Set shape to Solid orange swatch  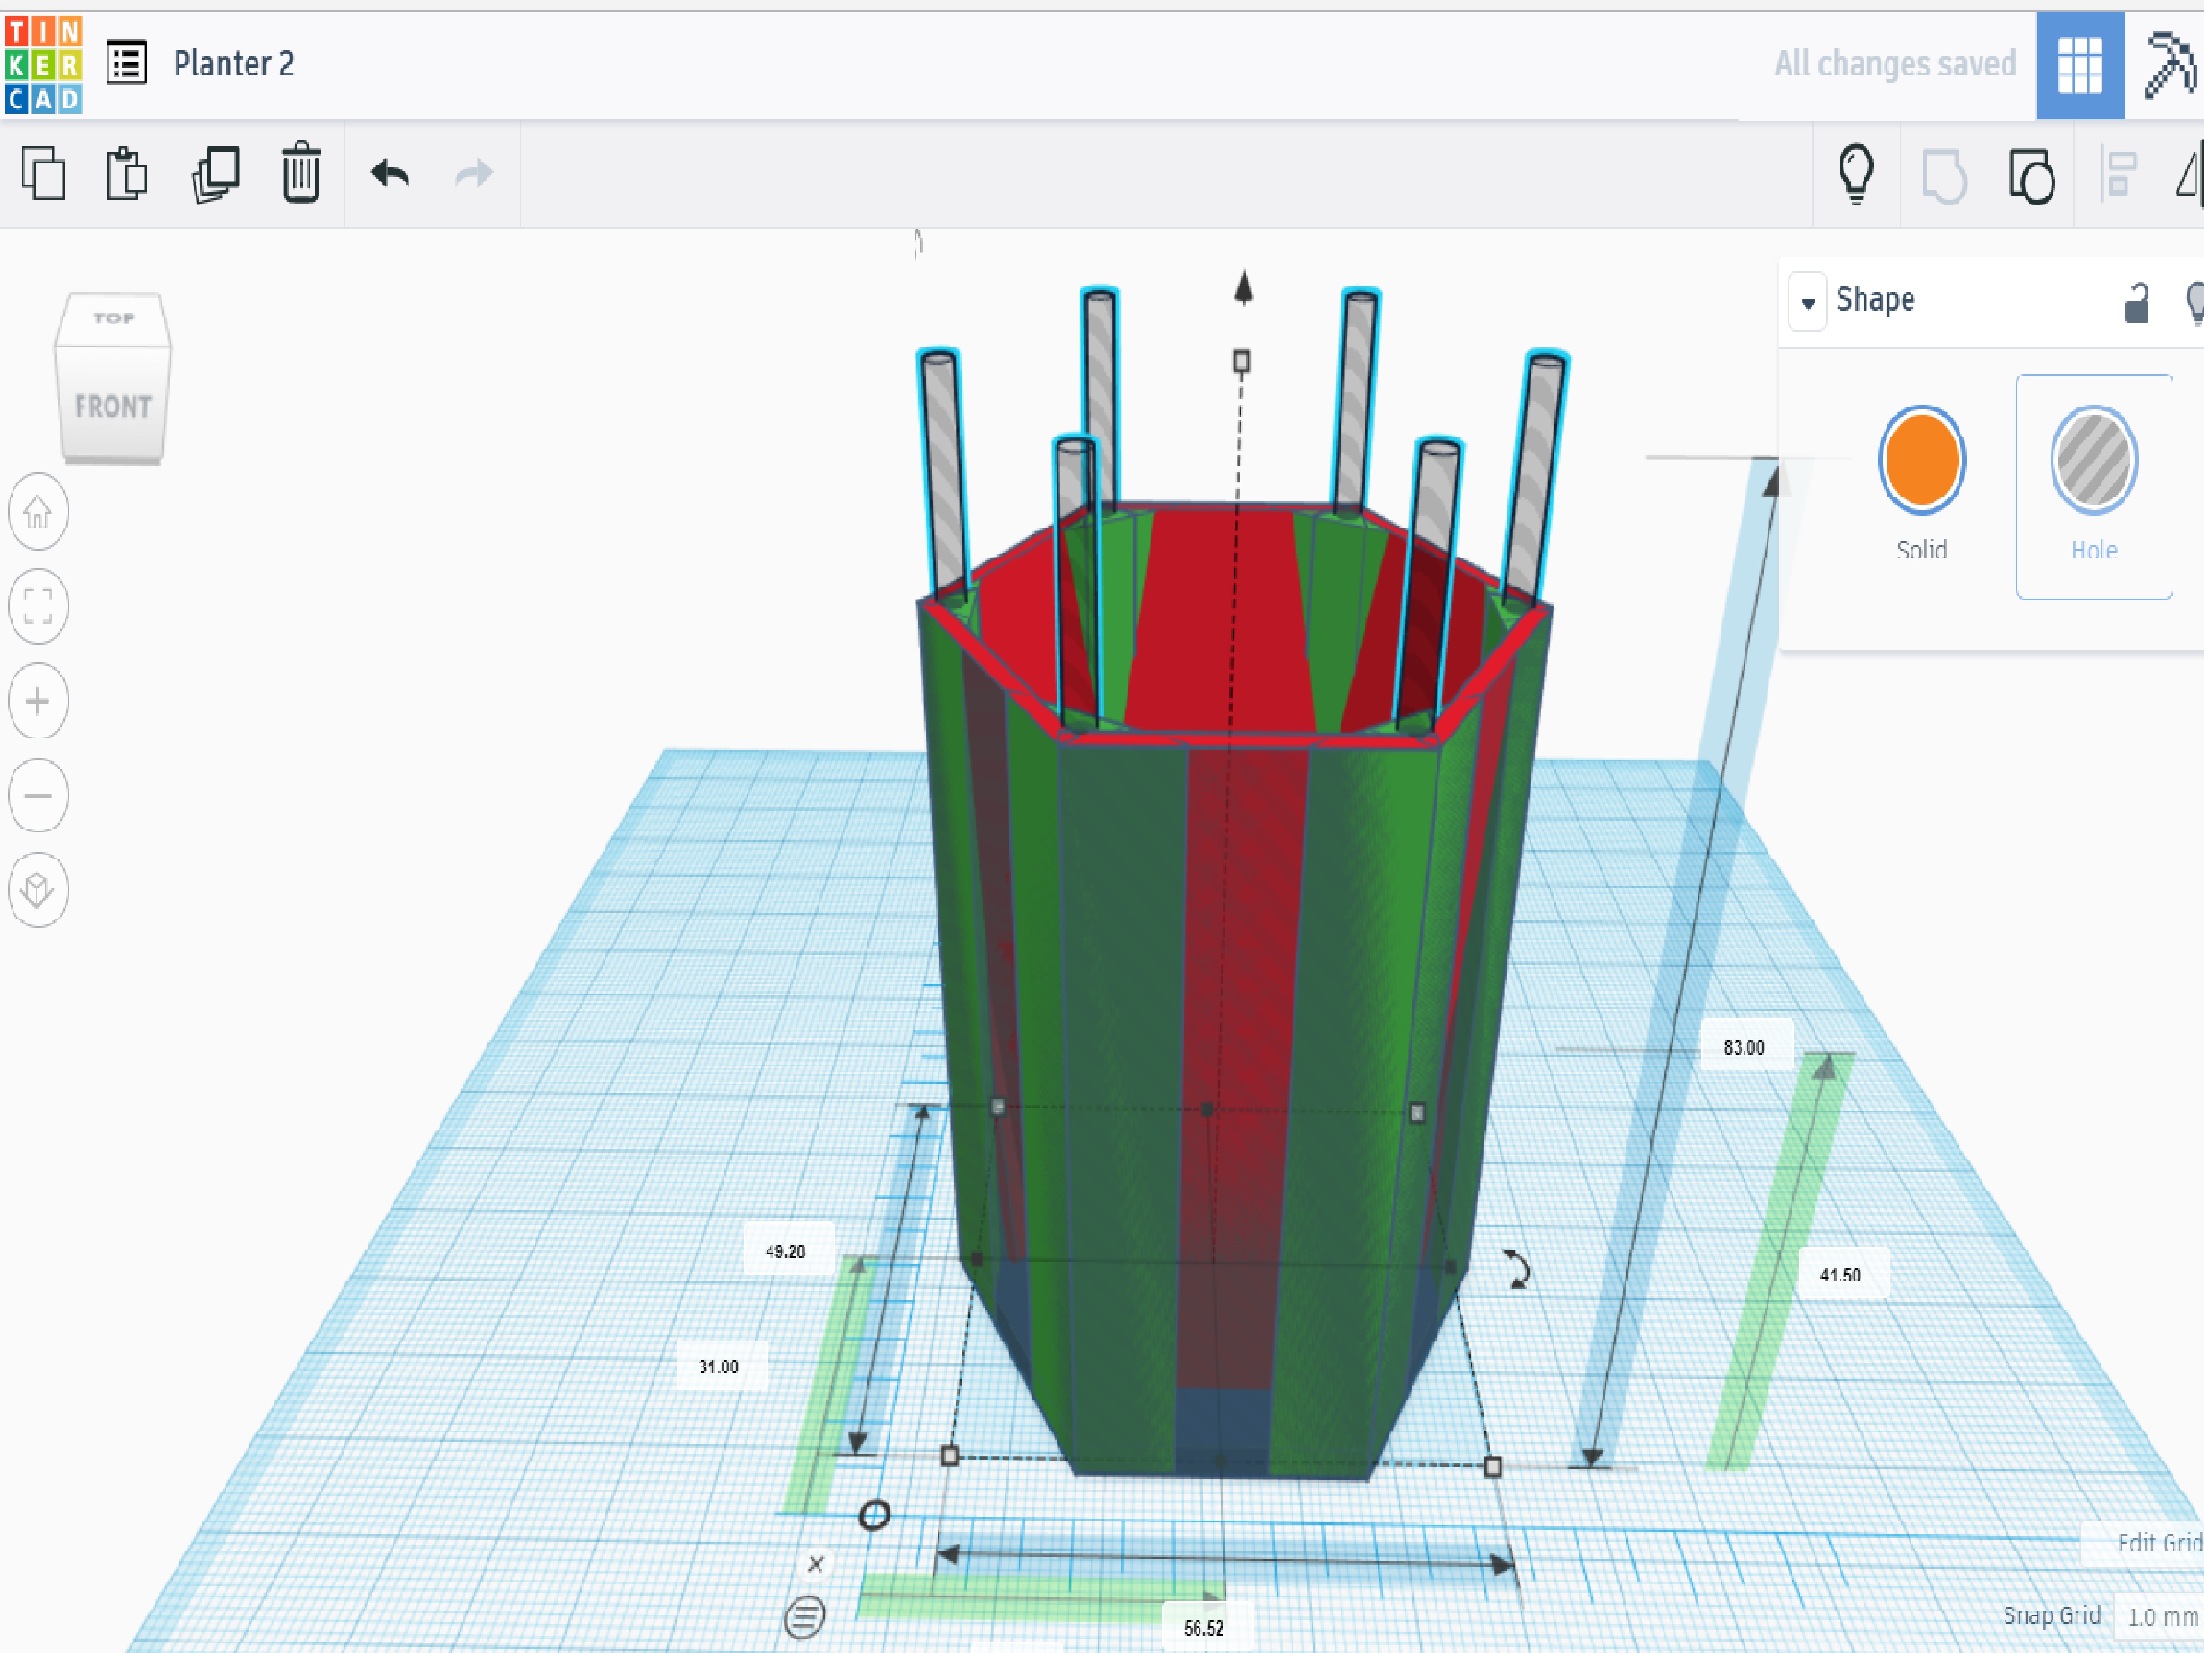click(x=1922, y=460)
